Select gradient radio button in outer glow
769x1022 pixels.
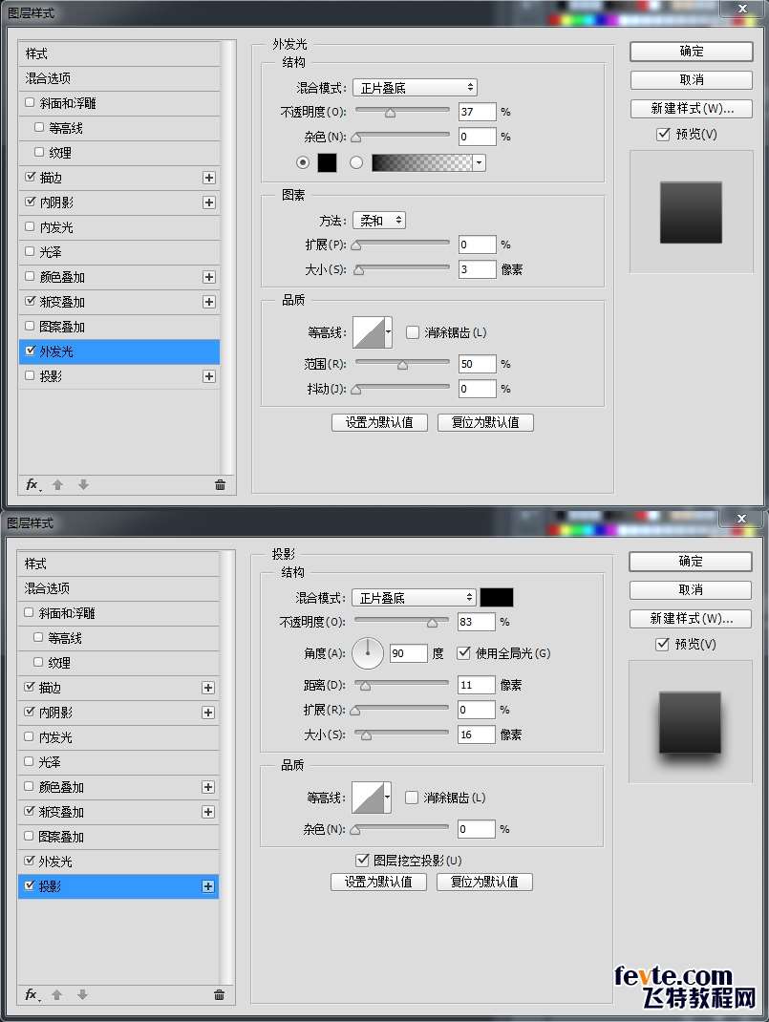click(x=356, y=162)
